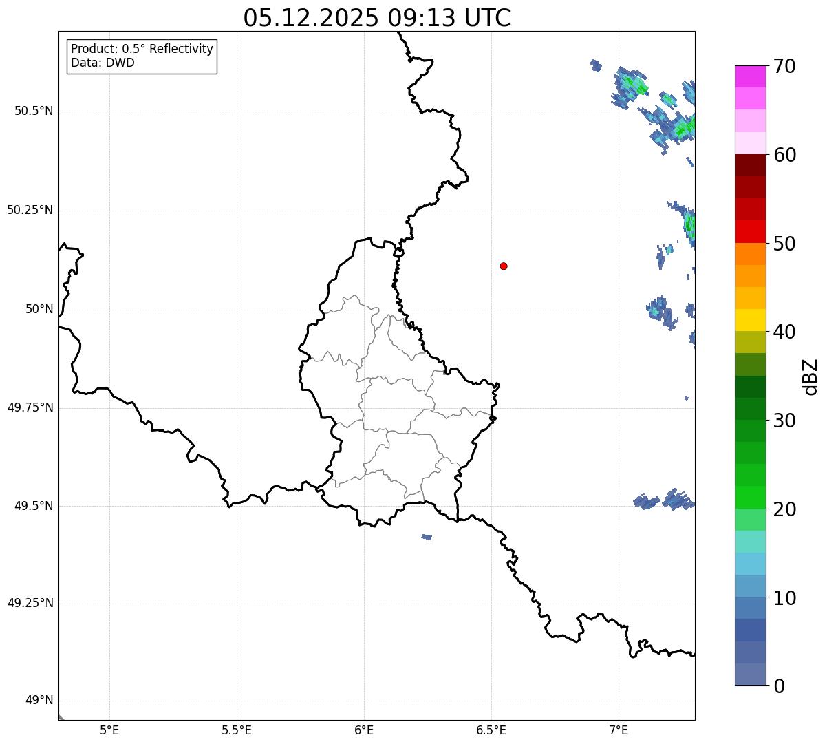
Task: Click the 49.75°N latitude label
Action: (30, 407)
